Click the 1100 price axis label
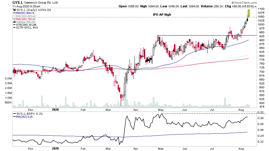The height and width of the screenshot is (151, 269). [x=261, y=9]
